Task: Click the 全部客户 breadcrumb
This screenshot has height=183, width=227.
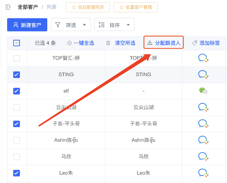Action: point(28,7)
